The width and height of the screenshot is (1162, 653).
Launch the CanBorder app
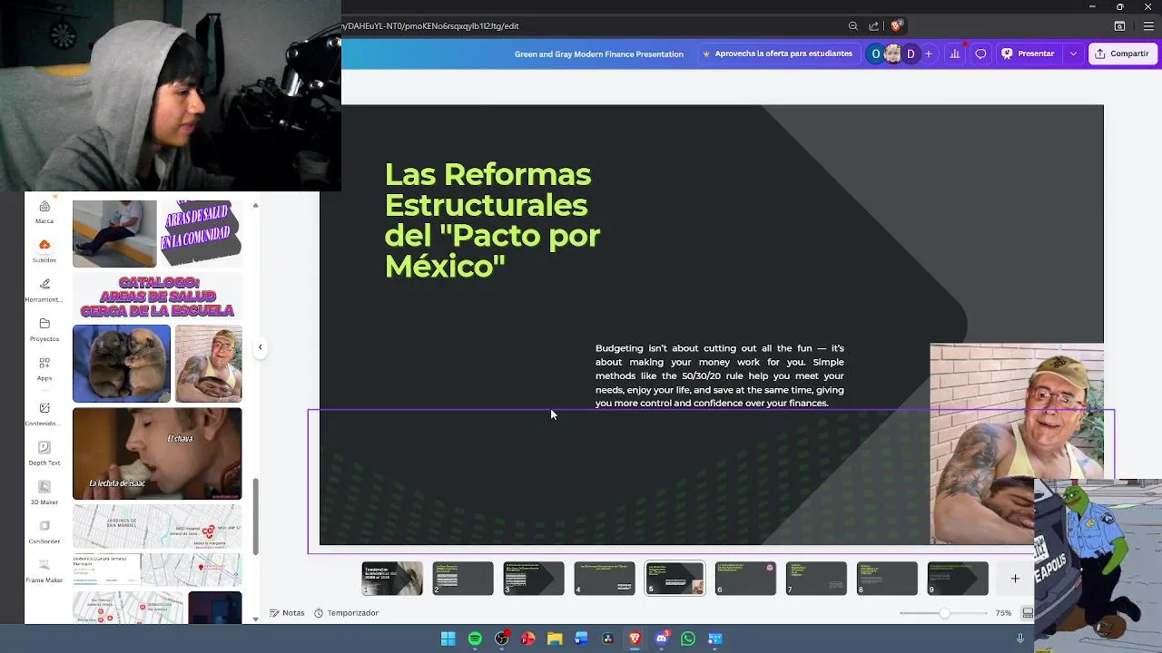44,531
